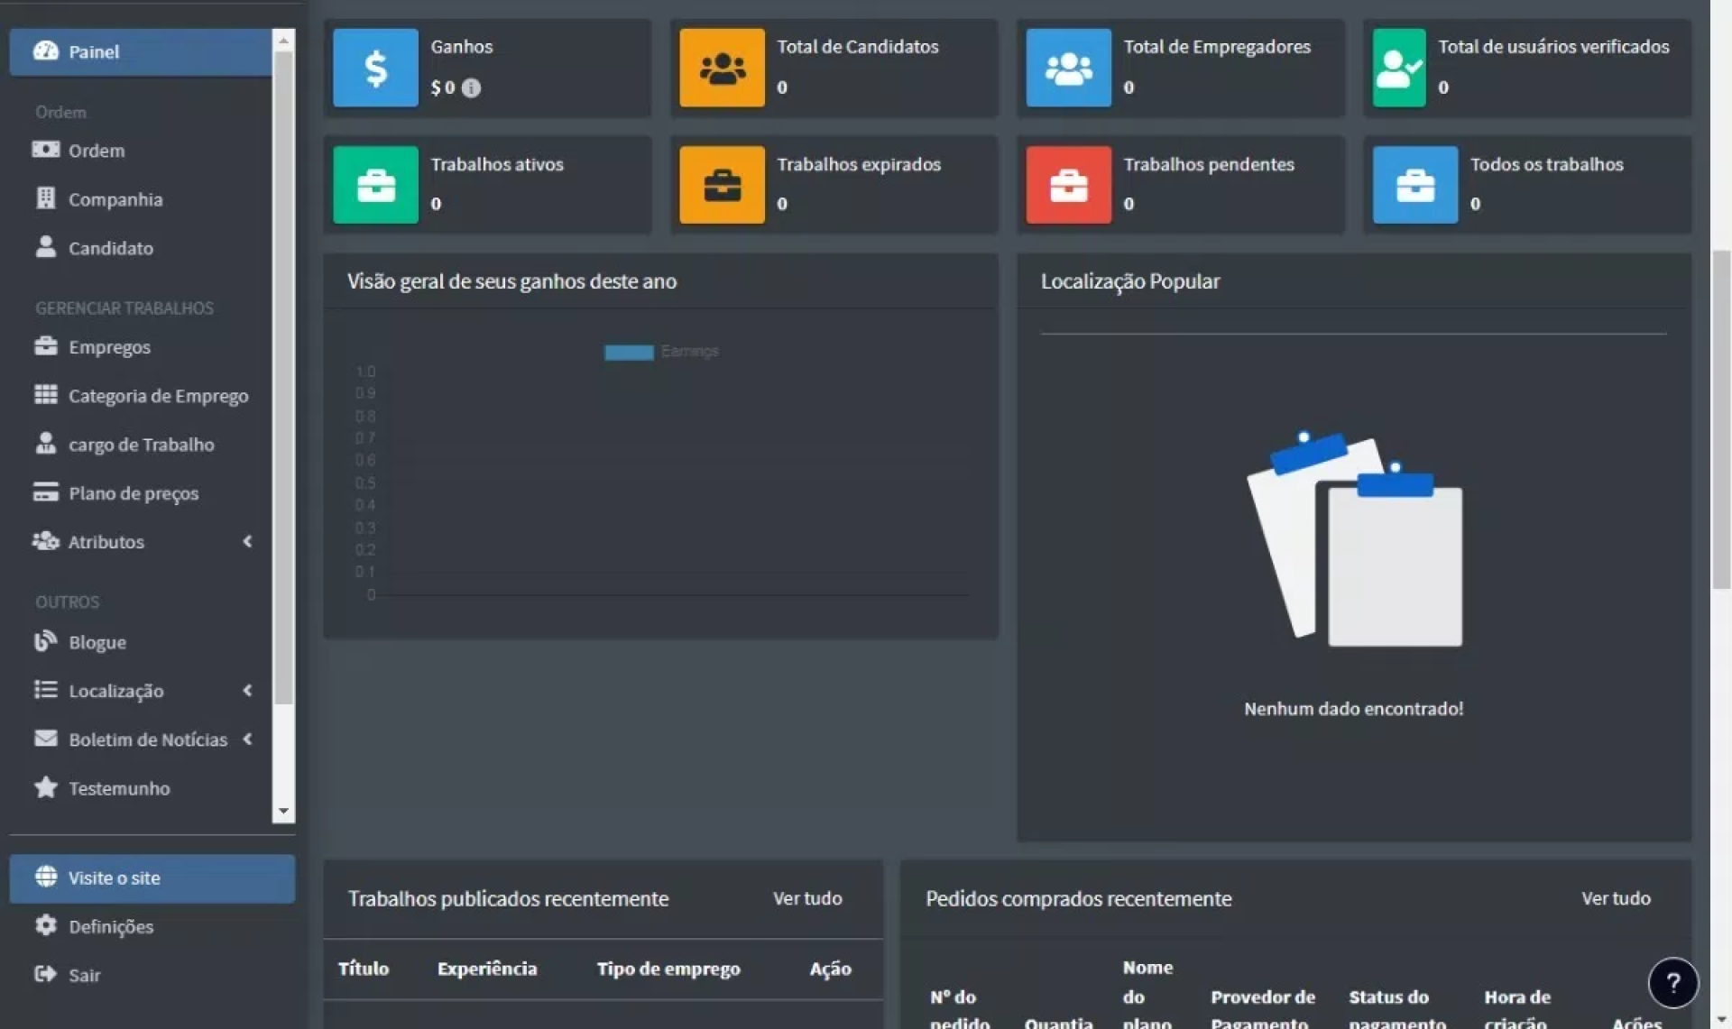Open the Plano de preços page
Screen dimensions: 1732x1029
pos(134,493)
